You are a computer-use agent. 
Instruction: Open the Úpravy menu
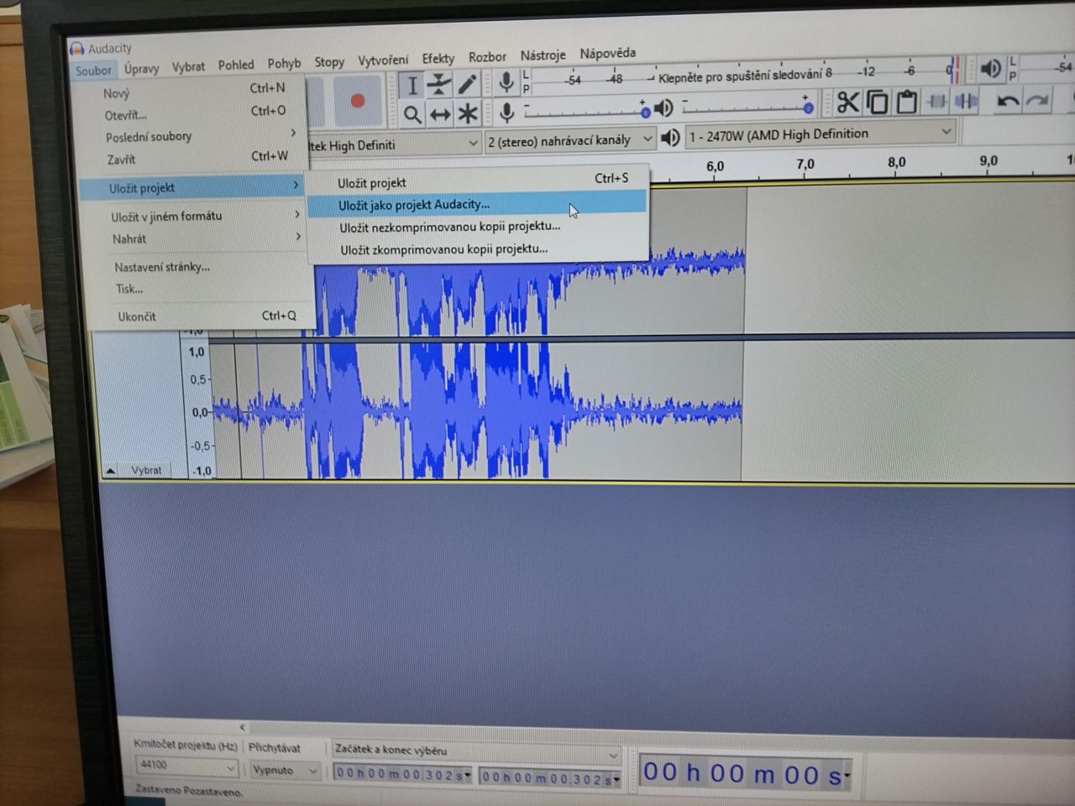coord(141,69)
